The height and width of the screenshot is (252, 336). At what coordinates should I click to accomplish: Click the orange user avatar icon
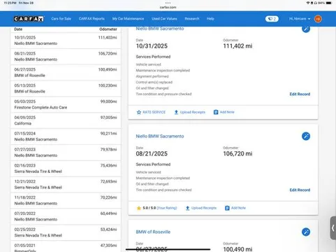click(318, 19)
